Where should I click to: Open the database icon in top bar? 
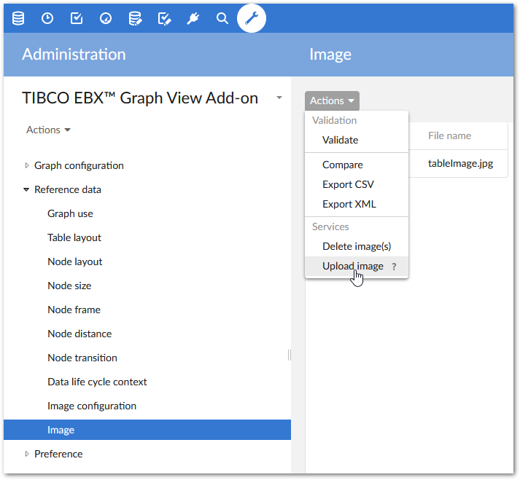coord(18,18)
